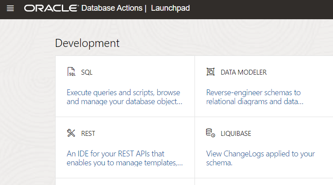
Task: Click the REST tools icon
Action: click(71, 133)
